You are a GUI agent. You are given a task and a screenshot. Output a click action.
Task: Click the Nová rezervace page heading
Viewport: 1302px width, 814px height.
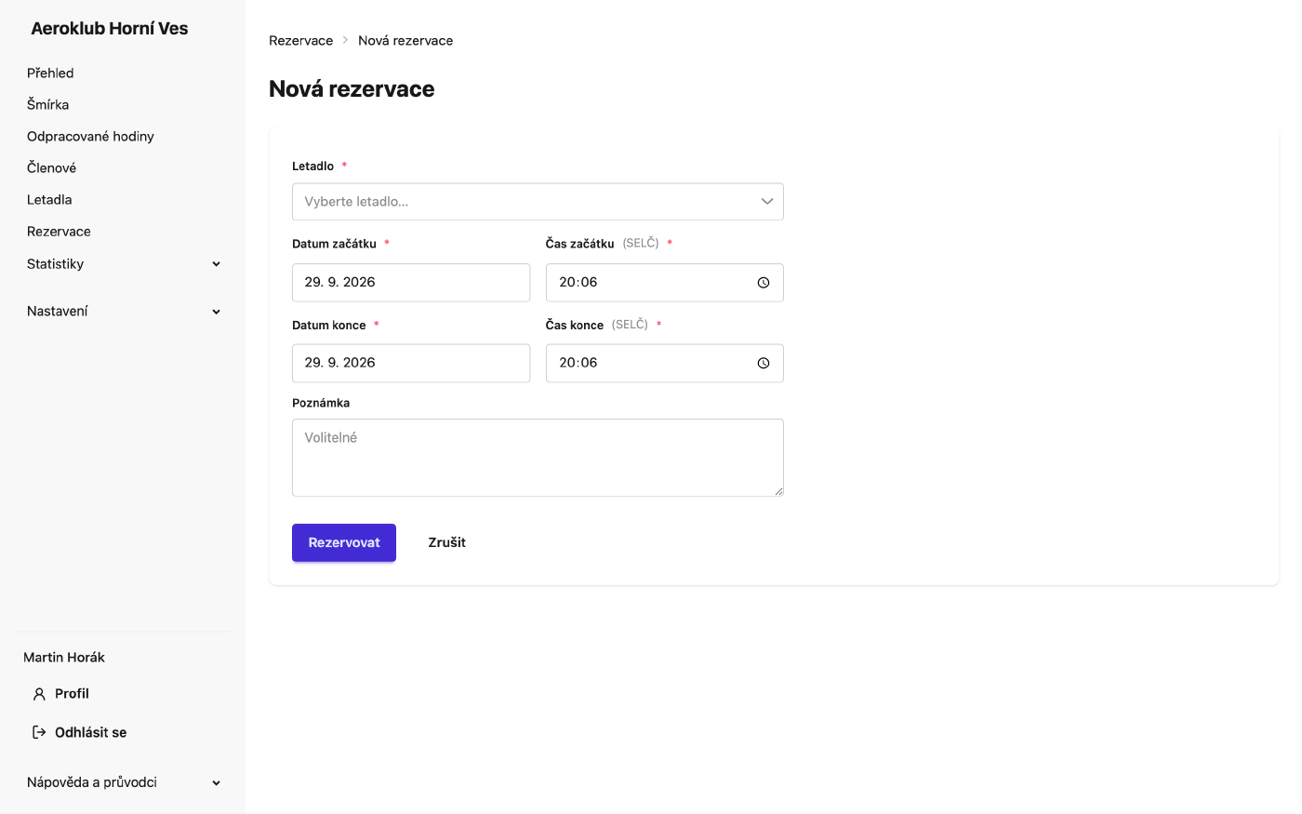pos(352,89)
